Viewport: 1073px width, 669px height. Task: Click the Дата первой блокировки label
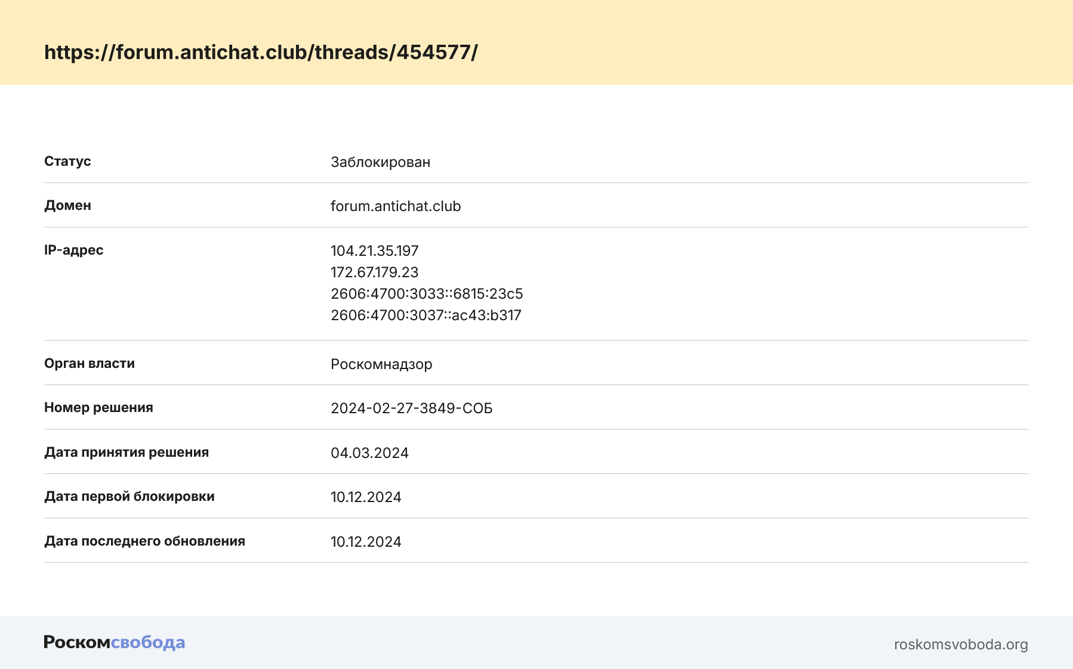click(x=129, y=497)
